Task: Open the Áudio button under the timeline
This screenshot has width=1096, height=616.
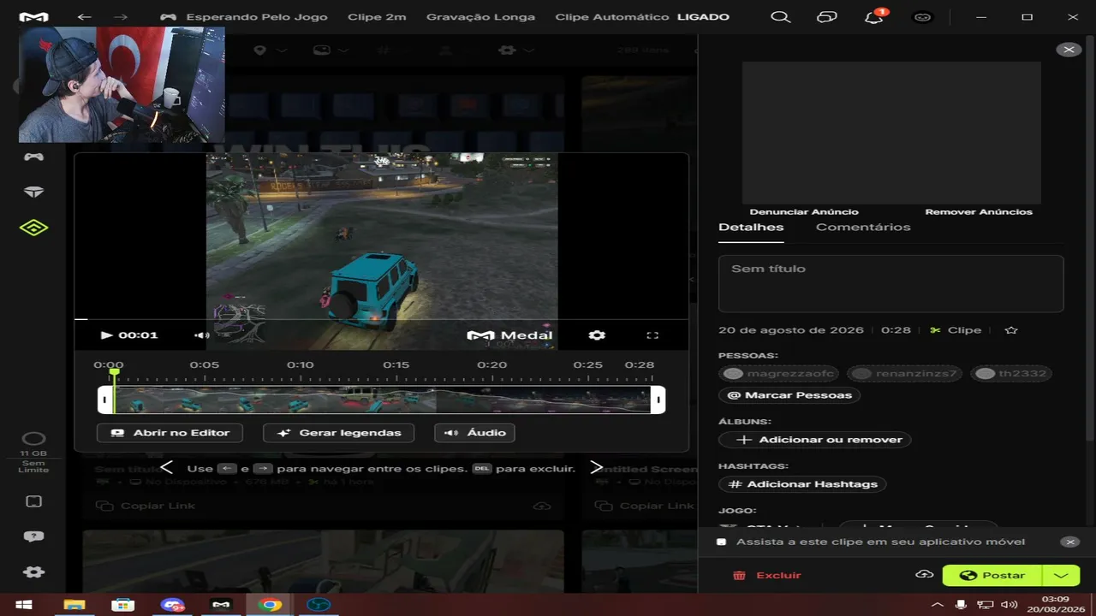Action: coord(474,433)
